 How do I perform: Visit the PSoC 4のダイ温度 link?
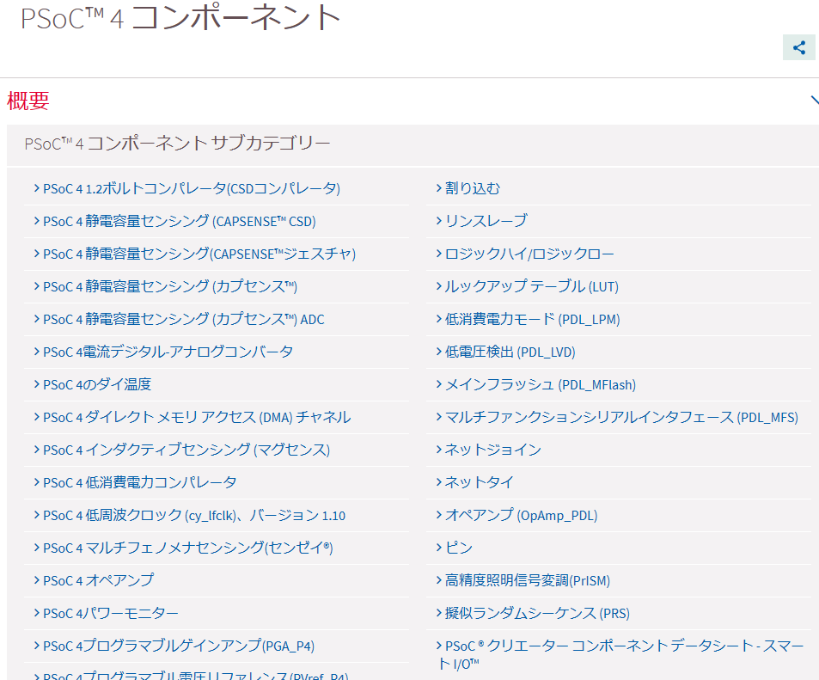pyautogui.click(x=97, y=384)
